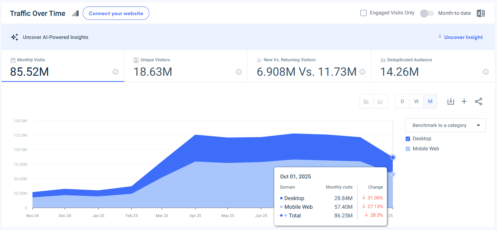Switch to weekly granularity with W
This screenshot has height=230, width=497.
point(416,101)
